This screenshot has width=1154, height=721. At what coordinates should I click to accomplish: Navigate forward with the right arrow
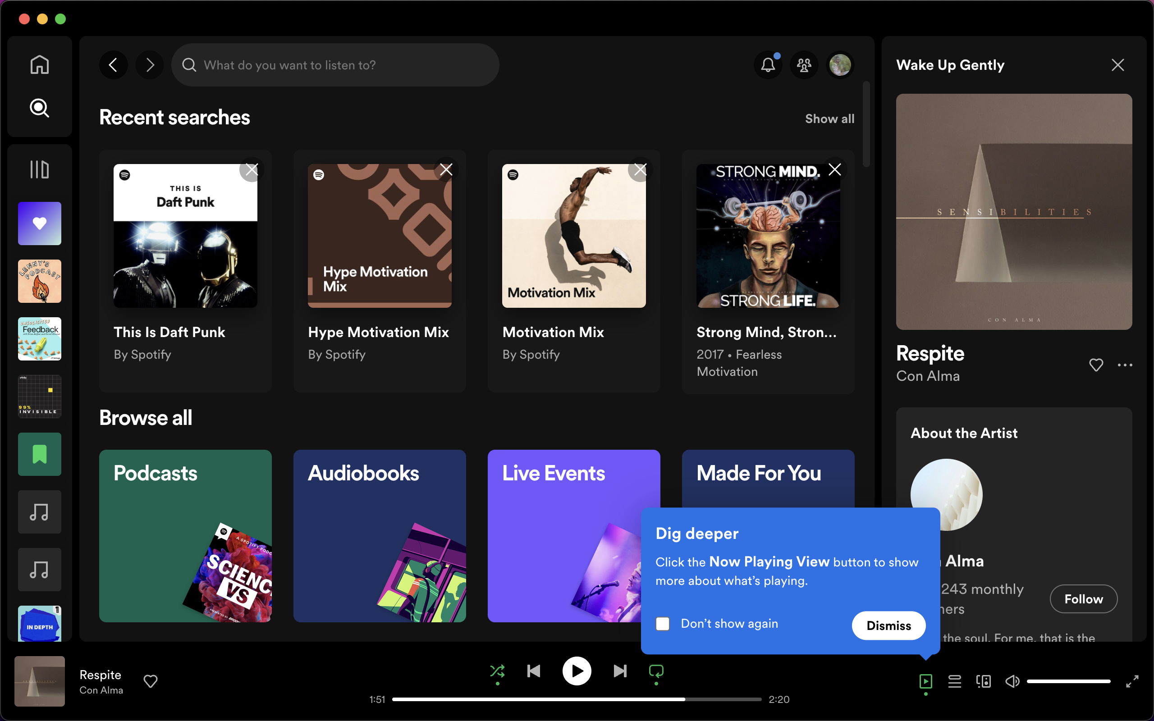tap(150, 65)
